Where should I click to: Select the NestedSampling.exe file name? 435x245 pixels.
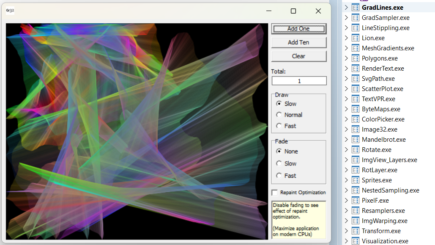[x=390, y=190]
